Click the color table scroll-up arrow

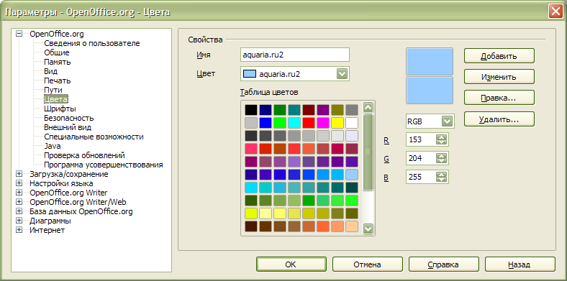pyautogui.click(x=368, y=108)
